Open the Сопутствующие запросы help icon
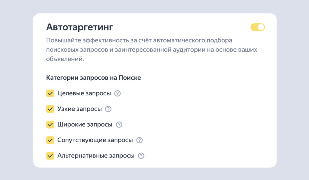 140,140
